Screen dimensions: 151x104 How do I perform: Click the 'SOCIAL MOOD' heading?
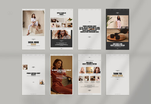click(34, 42)
